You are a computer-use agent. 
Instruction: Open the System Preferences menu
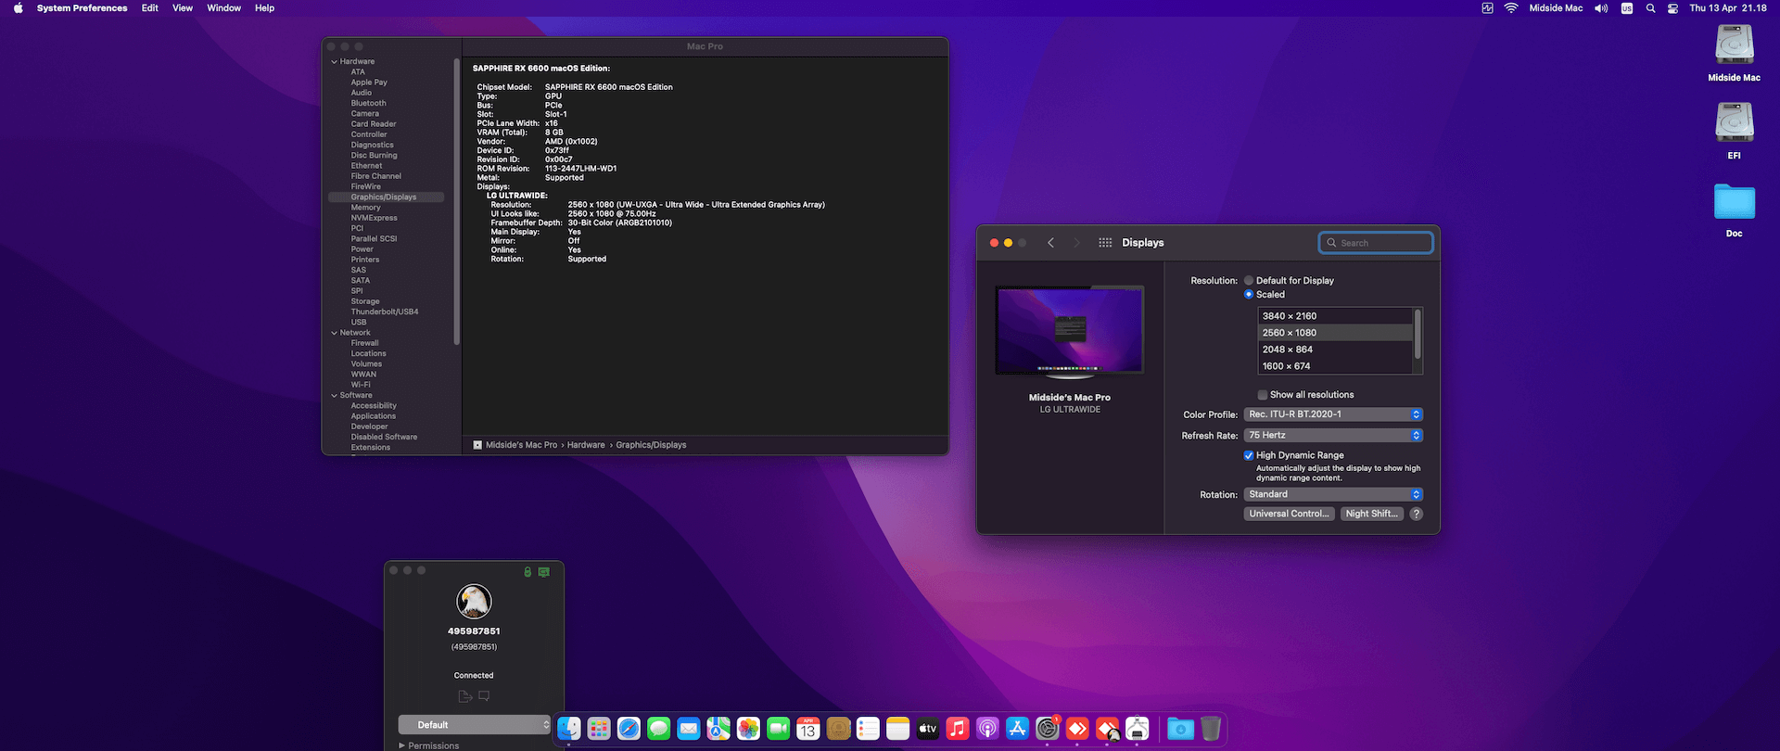click(83, 8)
